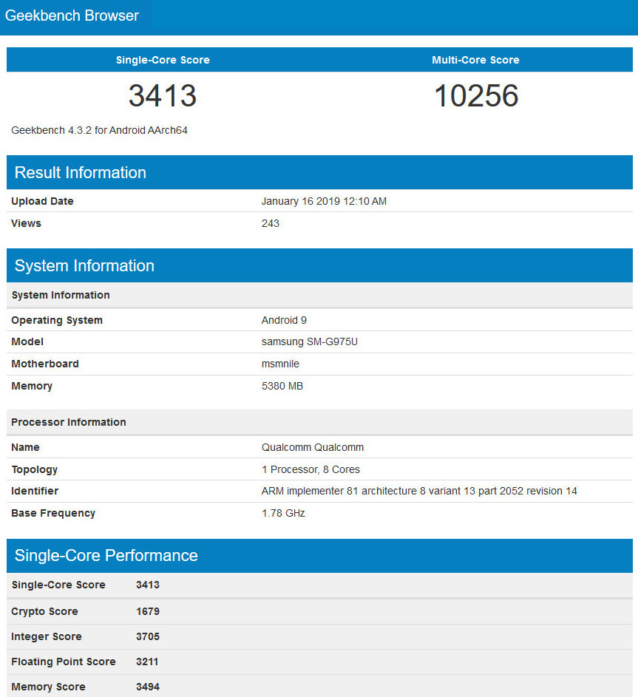Click the Memory Score label
The image size is (638, 697).
coord(48,687)
